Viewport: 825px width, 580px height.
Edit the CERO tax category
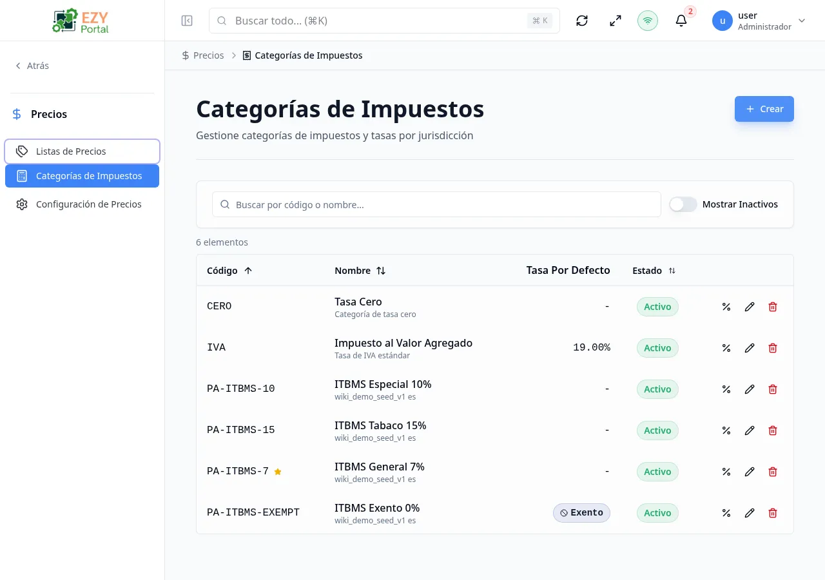pyautogui.click(x=750, y=307)
